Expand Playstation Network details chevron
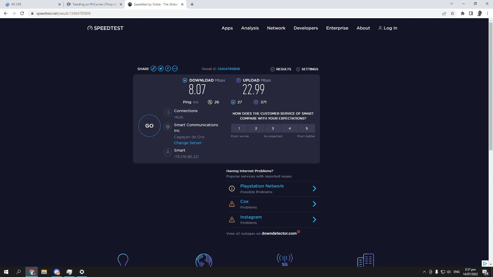This screenshot has width=493, height=277. tap(315, 189)
